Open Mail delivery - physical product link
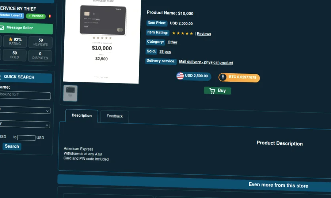 (x=206, y=62)
